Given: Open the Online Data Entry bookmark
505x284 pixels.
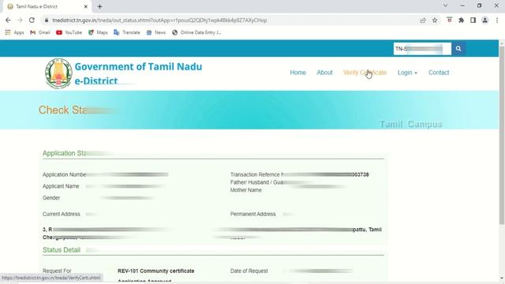Looking at the screenshot, I should pos(196,32).
